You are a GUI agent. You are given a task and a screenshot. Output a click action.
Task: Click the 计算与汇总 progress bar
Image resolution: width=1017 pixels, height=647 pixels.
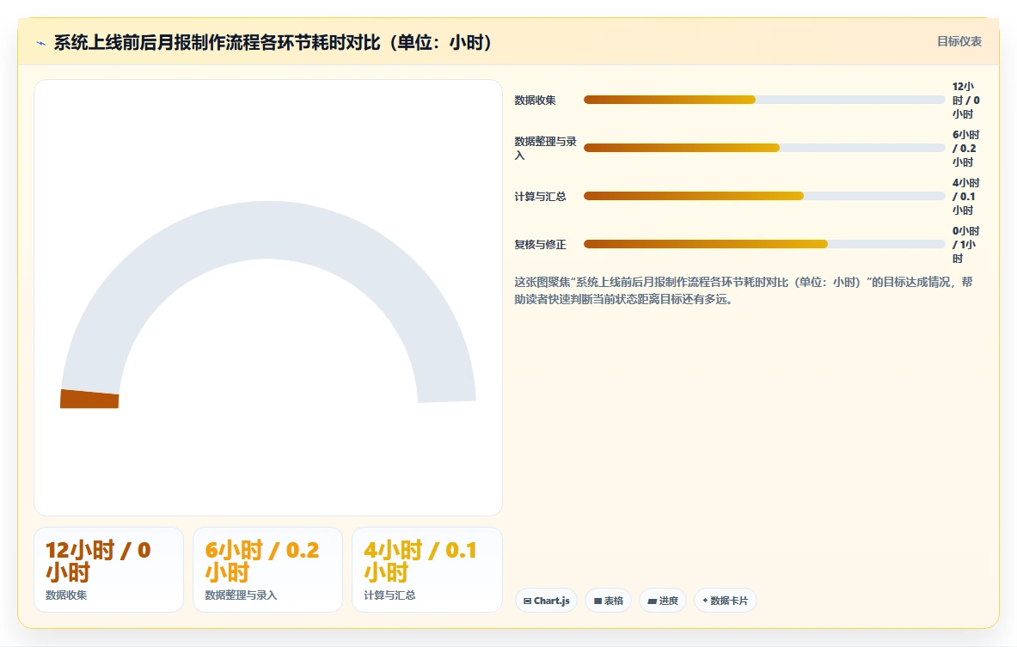764,196
